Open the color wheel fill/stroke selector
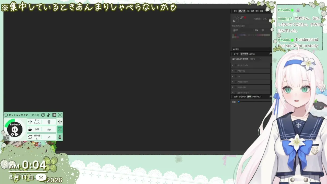This screenshot has height=184, width=327. tap(236, 19)
